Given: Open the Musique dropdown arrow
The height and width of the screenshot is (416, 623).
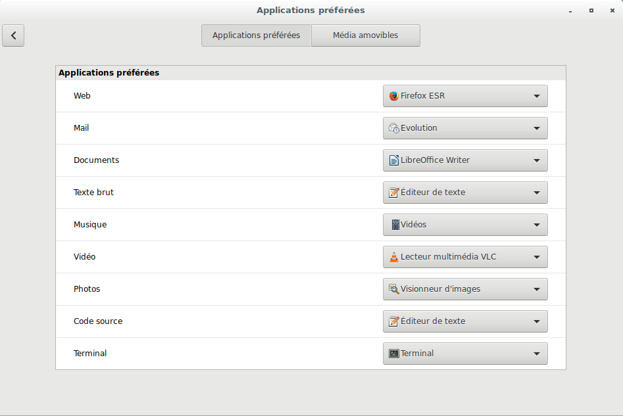Looking at the screenshot, I should click(x=537, y=225).
